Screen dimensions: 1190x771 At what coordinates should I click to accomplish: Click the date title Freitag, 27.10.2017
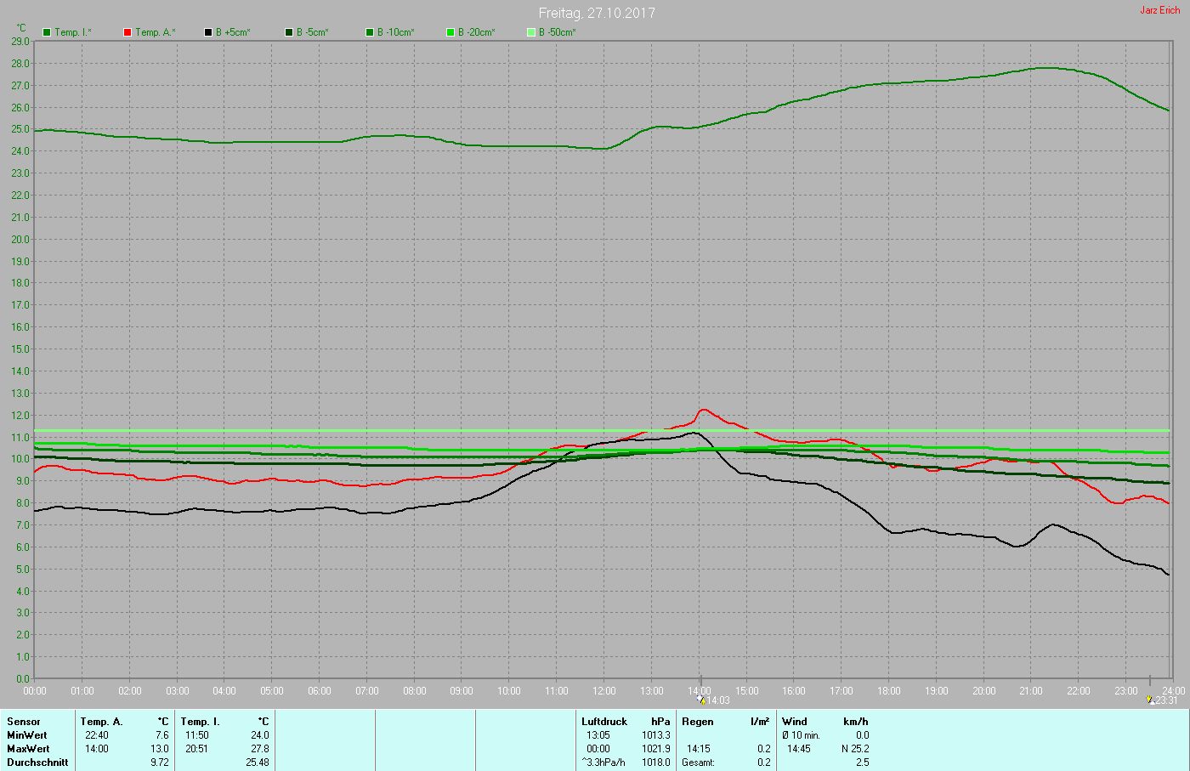597,13
